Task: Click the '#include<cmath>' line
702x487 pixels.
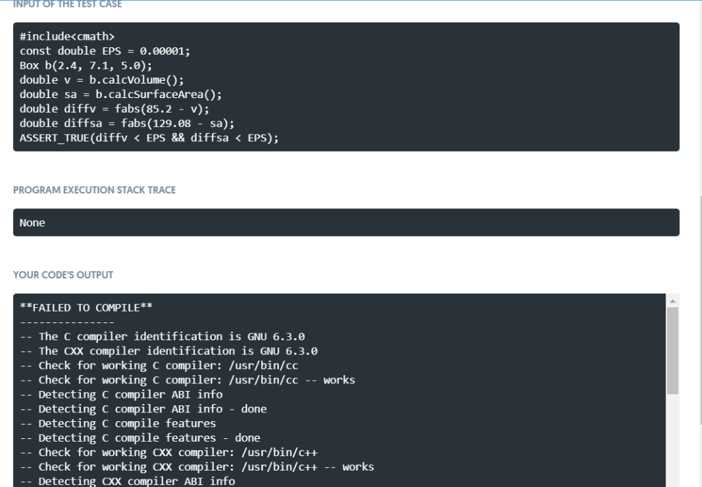Action: coord(67,36)
